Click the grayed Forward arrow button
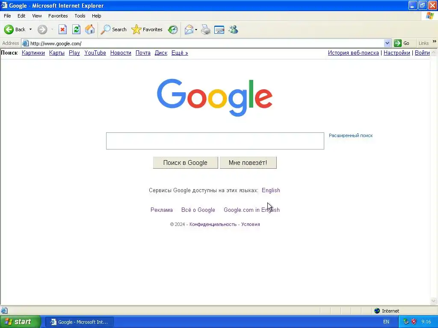The width and height of the screenshot is (438, 328). (42, 29)
